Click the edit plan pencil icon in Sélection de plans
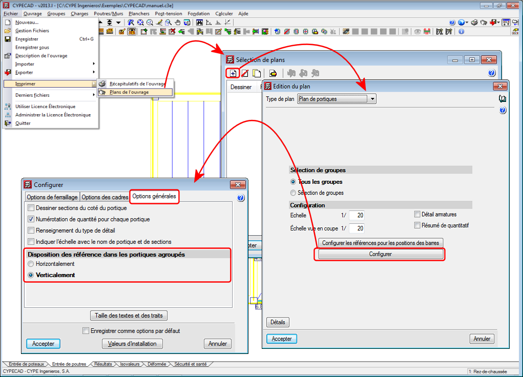523x377 pixels. [x=245, y=73]
